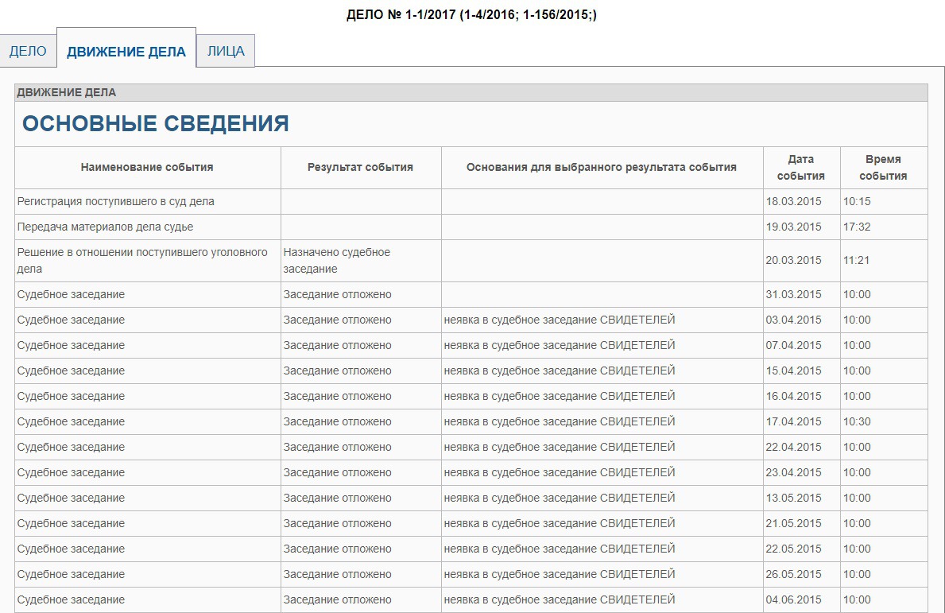
Task: Click the Назначено судебное заседание result cell
Action: click(x=337, y=260)
